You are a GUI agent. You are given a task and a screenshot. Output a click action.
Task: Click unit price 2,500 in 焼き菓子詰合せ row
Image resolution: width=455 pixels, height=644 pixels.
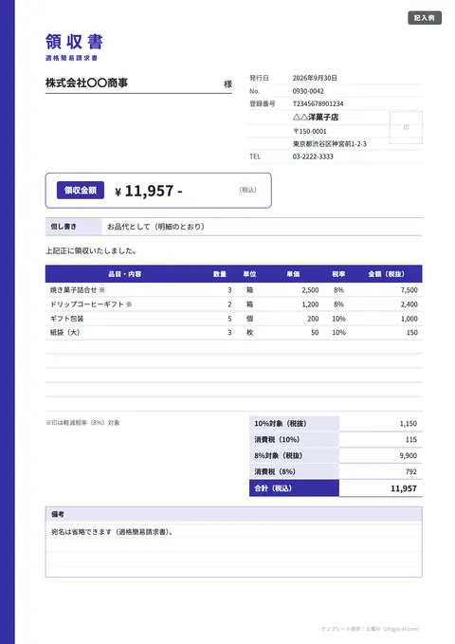[x=310, y=290]
